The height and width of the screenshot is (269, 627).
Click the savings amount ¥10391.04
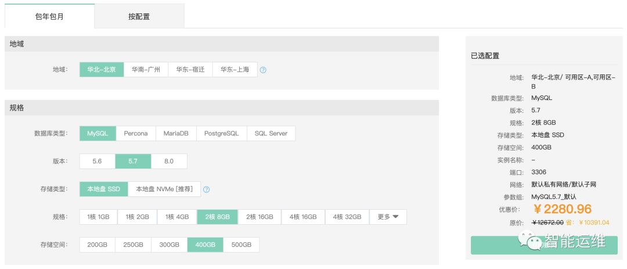[x=594, y=223]
